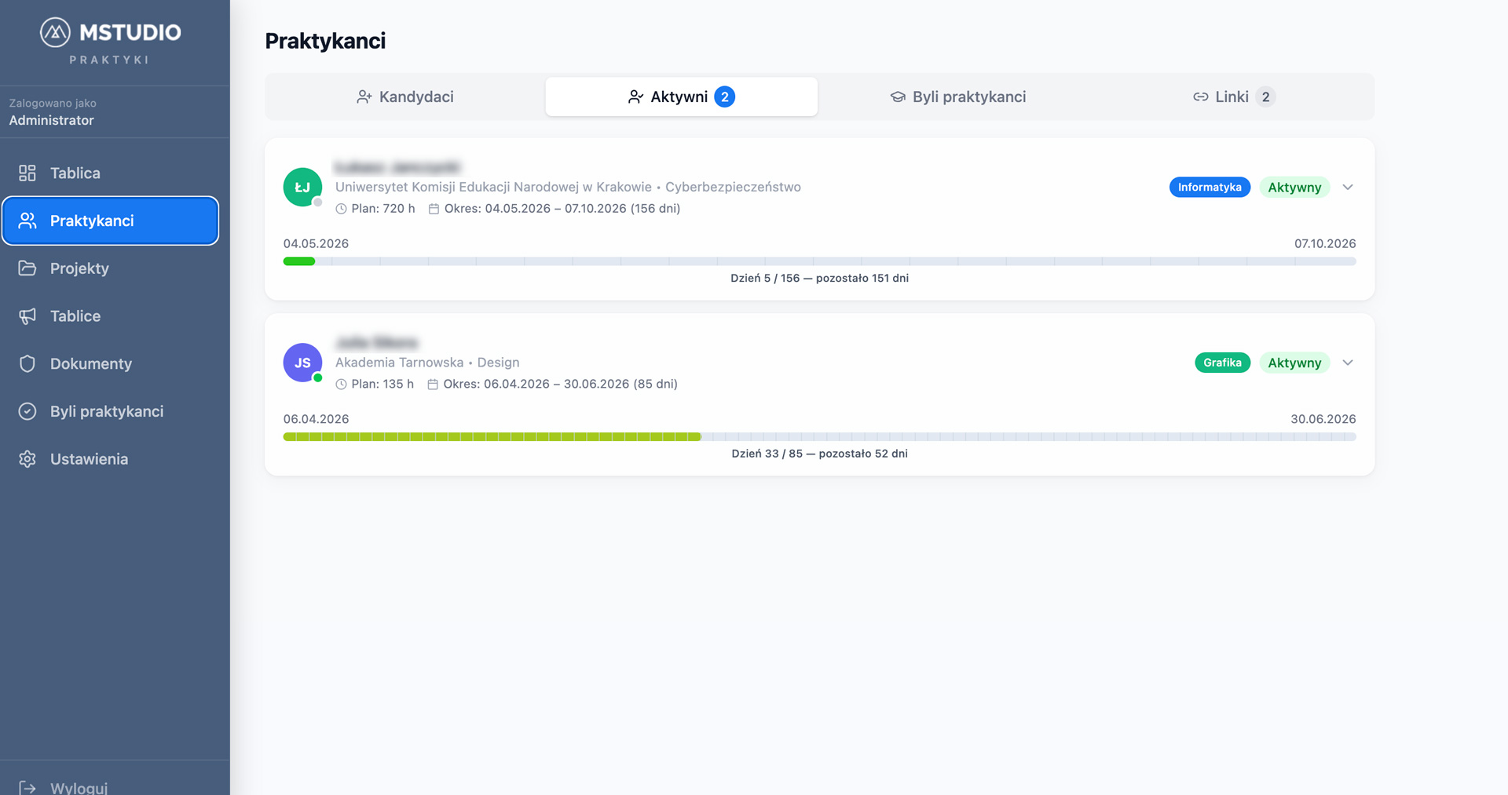Click 'Uniwersytet Komisji Edukacji Narodowej' text

click(493, 187)
